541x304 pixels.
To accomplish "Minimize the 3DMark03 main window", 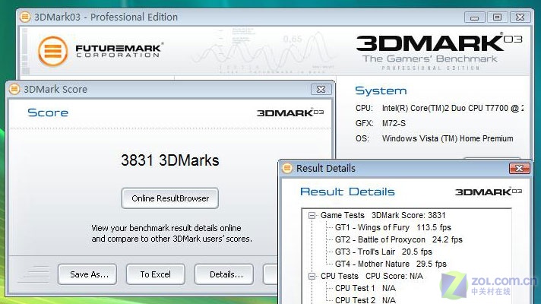I will pos(475,17).
